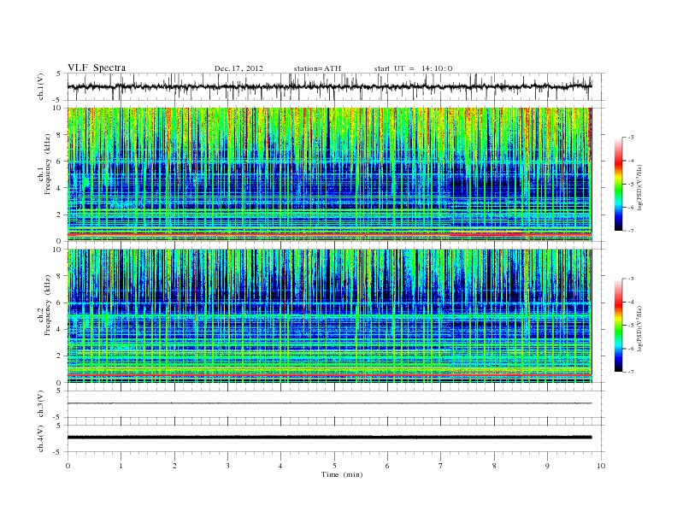The height and width of the screenshot is (523, 677).
Task: Click the "Time (min)" x-axis label
Action: (x=342, y=474)
